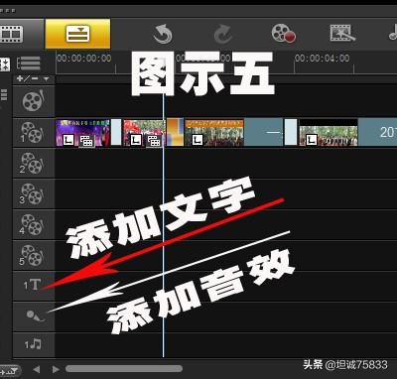Select the 1T Title Track header
Viewport: 397px width, 379px height.
tap(34, 286)
